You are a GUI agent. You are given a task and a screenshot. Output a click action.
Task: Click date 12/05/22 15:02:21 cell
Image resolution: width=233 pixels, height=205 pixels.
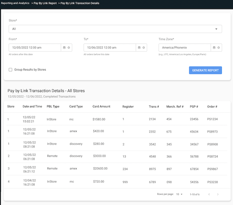[29, 119]
